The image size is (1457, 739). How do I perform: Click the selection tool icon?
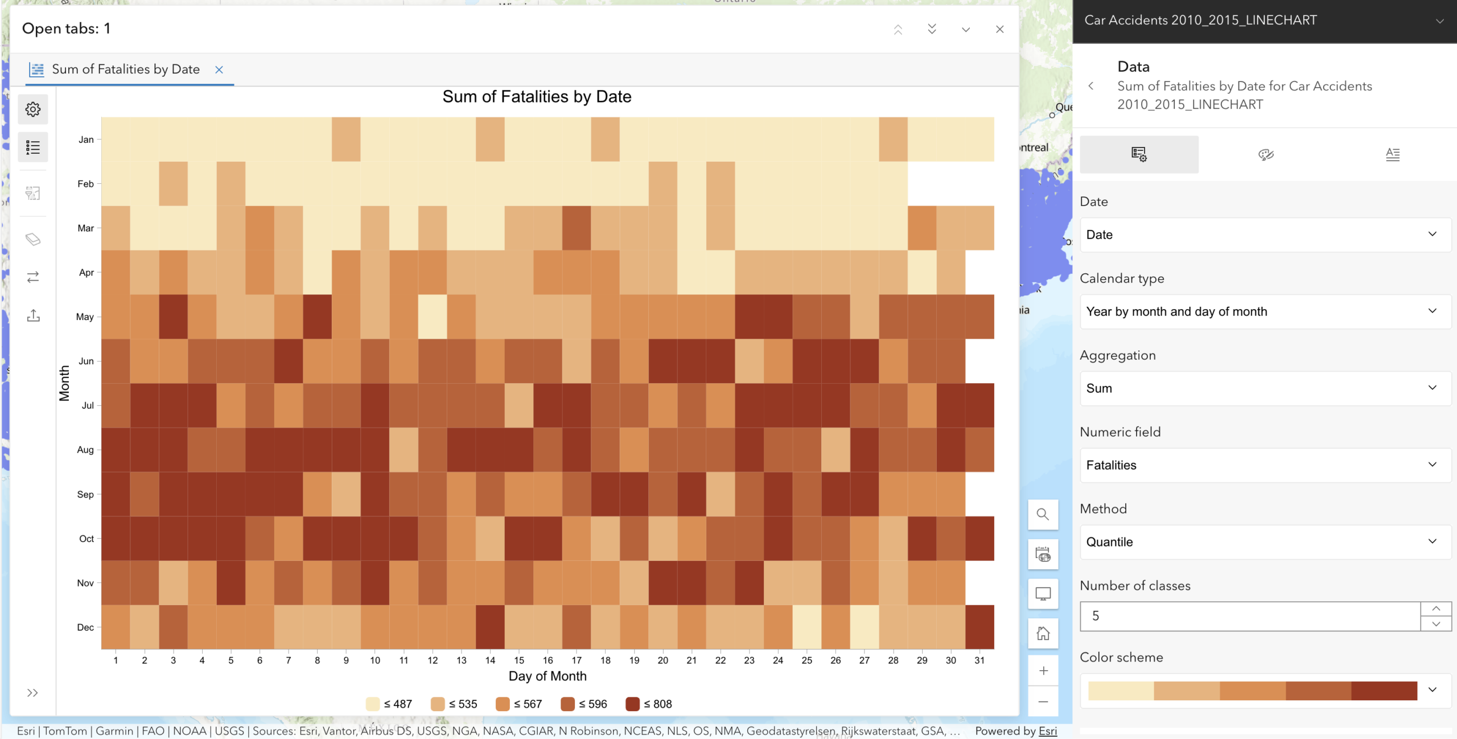(x=33, y=194)
